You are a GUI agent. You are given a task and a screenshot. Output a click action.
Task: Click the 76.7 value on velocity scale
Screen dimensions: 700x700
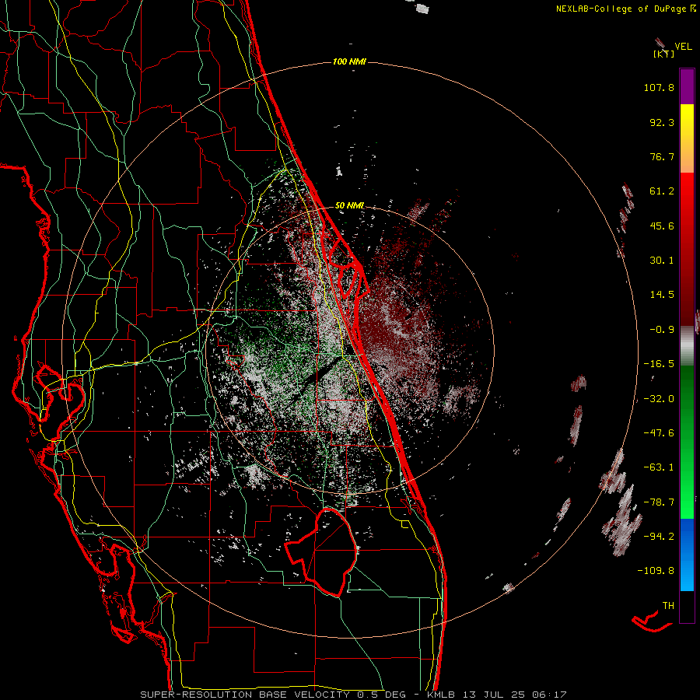click(662, 156)
